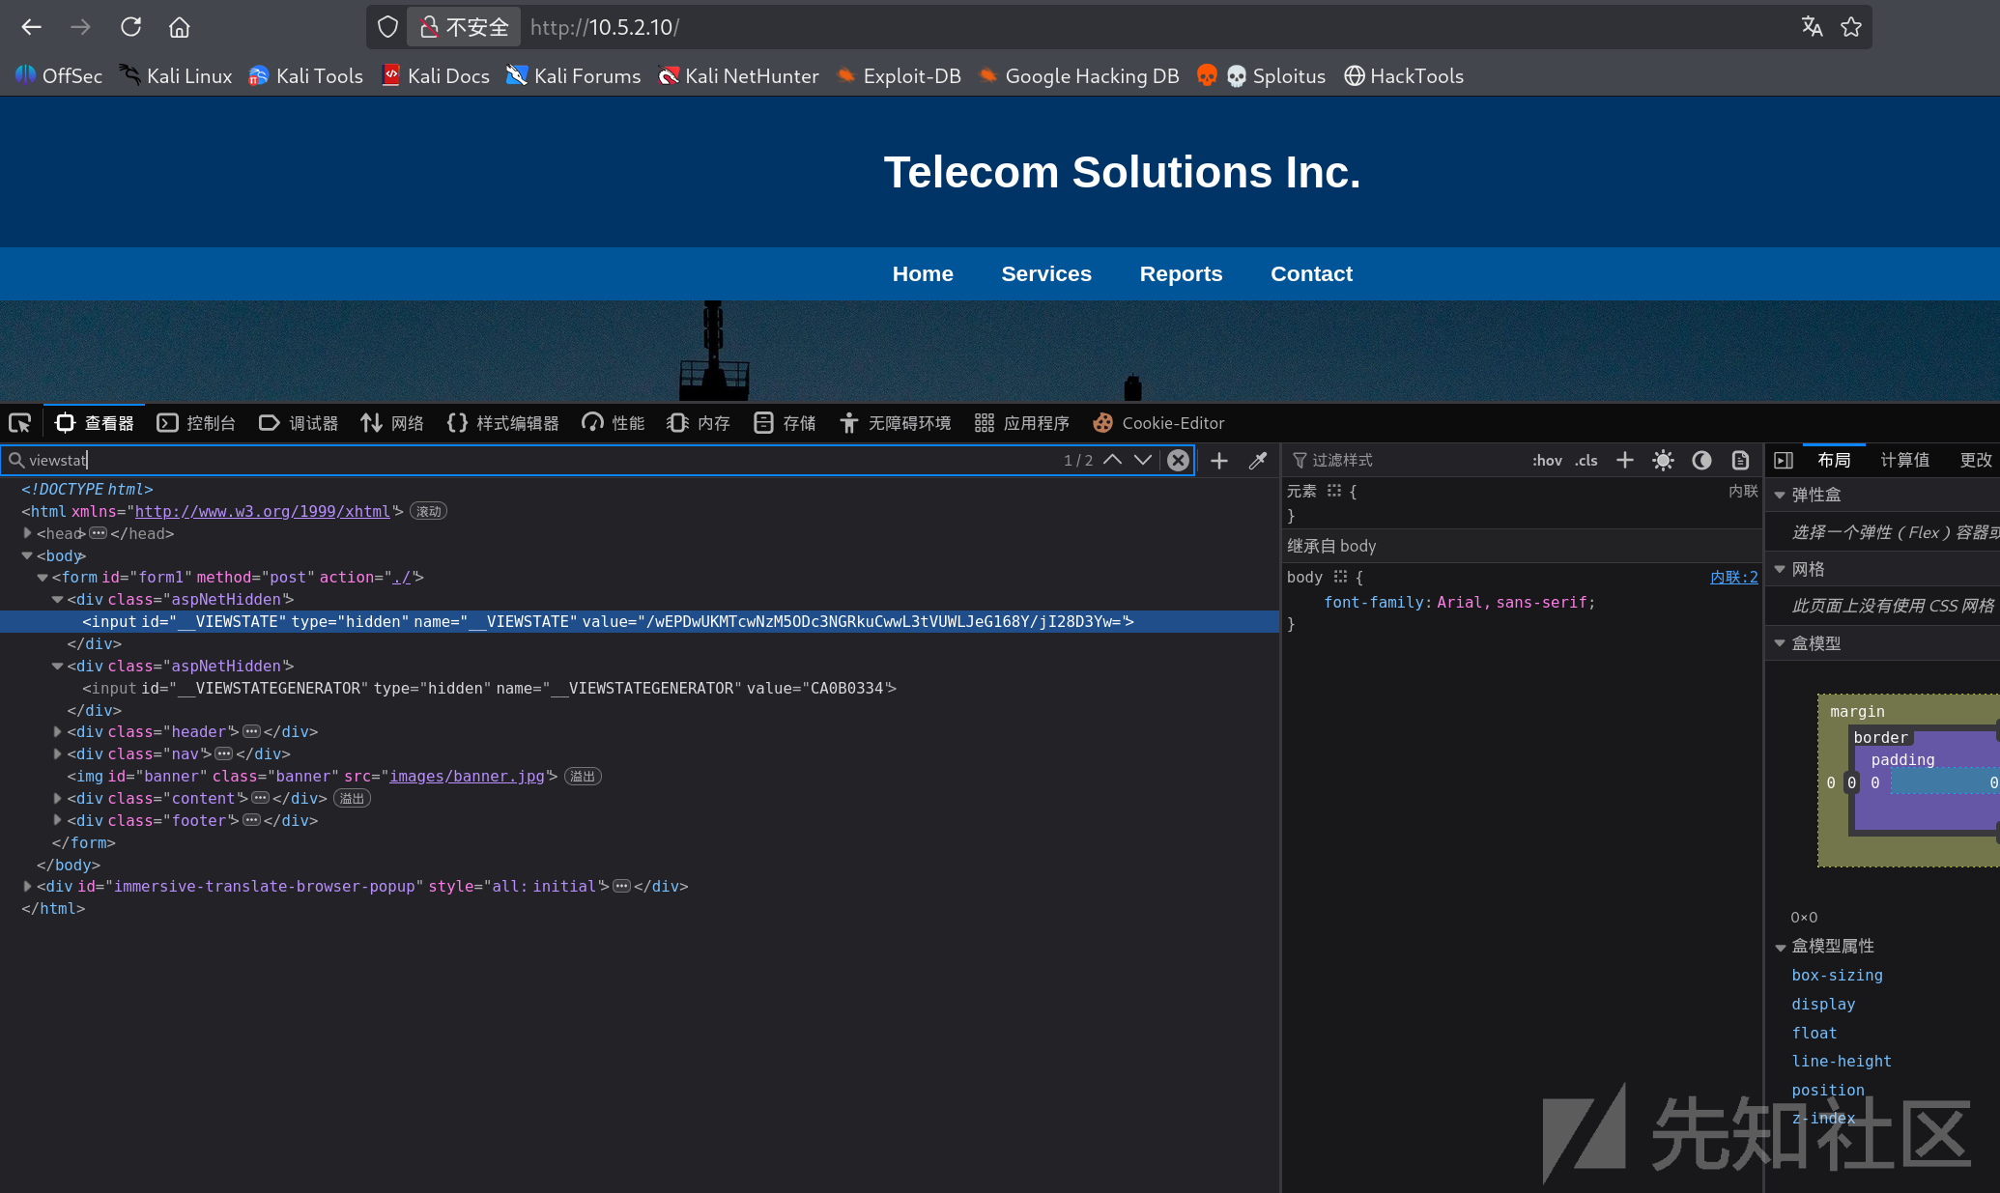
Task: Go back with the browser back arrow
Action: (x=31, y=27)
